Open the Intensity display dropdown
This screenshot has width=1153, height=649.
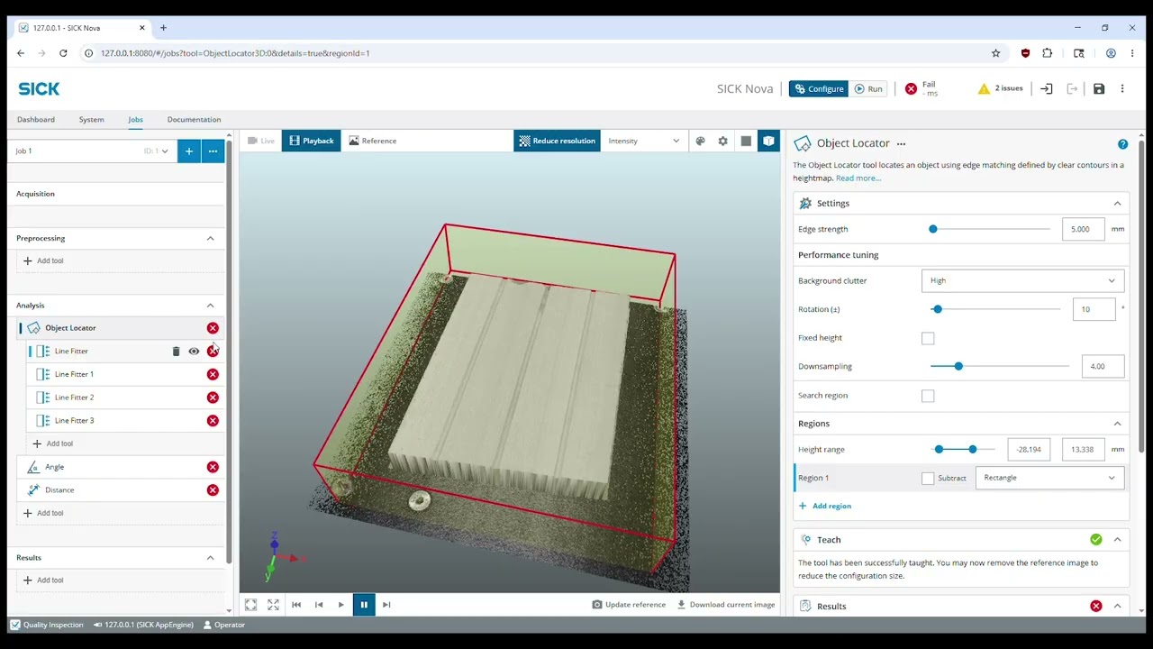click(x=643, y=141)
